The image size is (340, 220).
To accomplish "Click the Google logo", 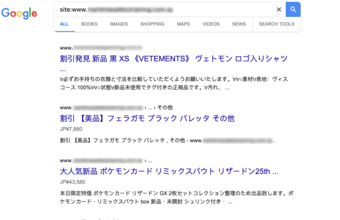I will coord(19,14).
